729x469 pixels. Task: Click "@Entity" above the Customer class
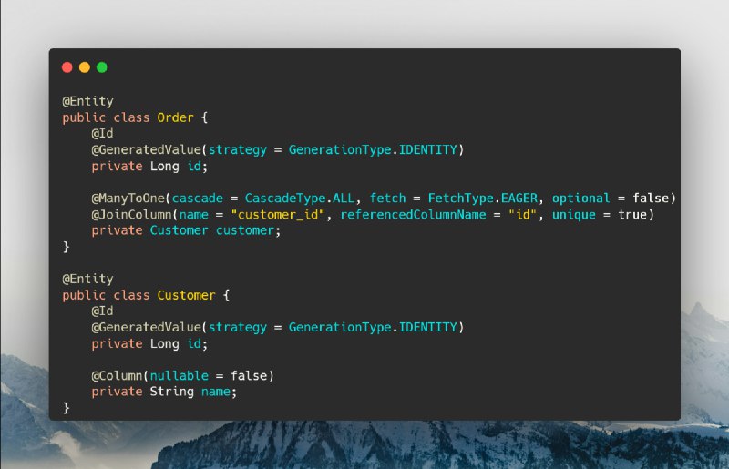pos(87,279)
